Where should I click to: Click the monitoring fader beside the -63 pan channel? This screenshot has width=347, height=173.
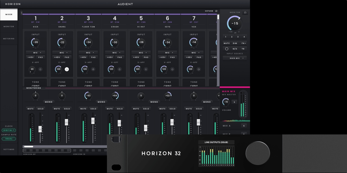click(x=93, y=121)
